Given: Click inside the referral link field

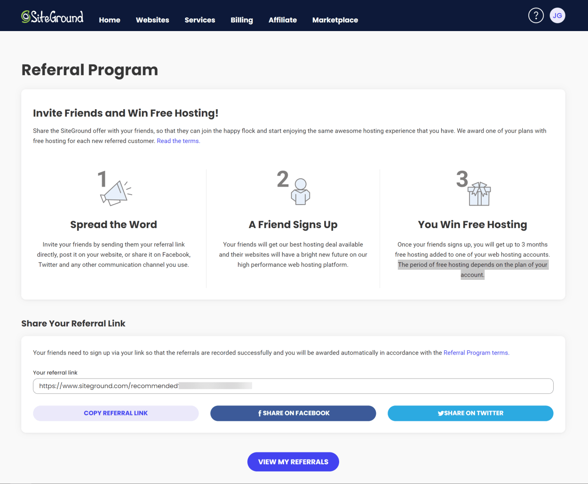Looking at the screenshot, I should click(x=293, y=386).
